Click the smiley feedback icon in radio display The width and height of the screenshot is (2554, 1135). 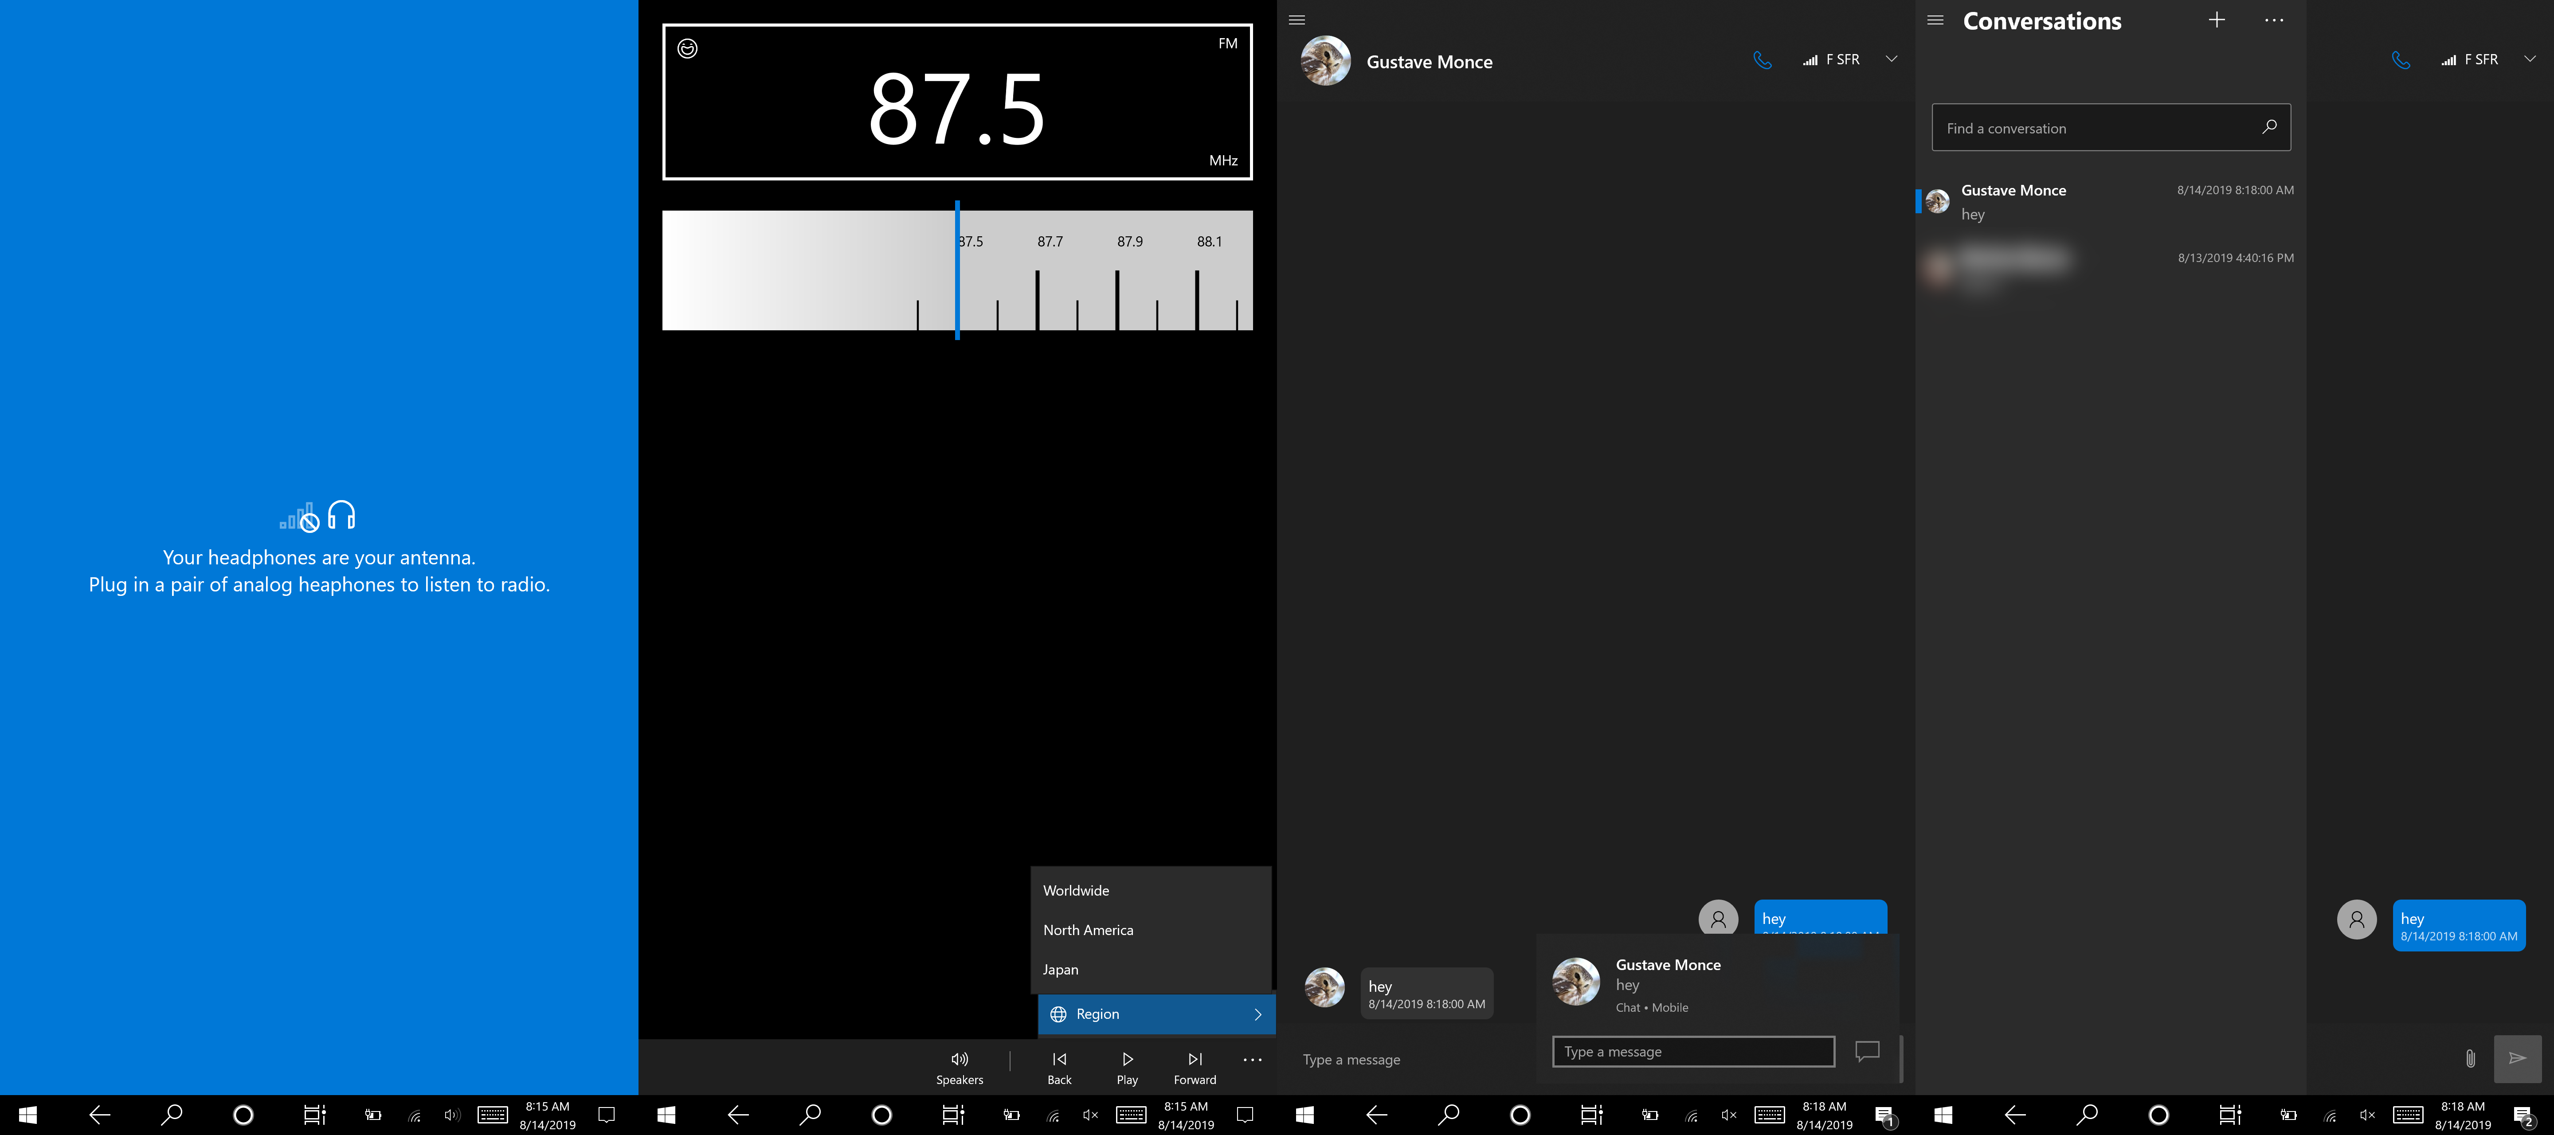(x=687, y=49)
